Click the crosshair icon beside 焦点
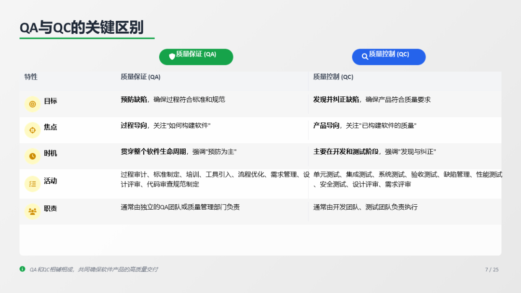The width and height of the screenshot is (521, 293). click(32, 130)
